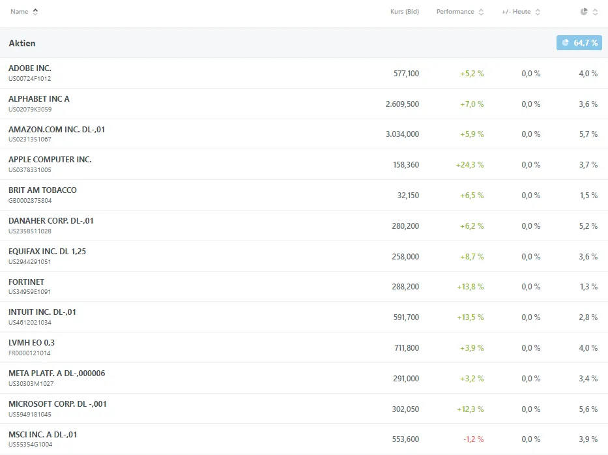
Task: Select ISIN US0378331005 text
Action: tap(30, 170)
